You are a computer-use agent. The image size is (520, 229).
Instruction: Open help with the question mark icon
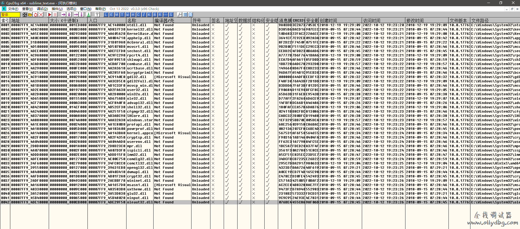point(190,15)
